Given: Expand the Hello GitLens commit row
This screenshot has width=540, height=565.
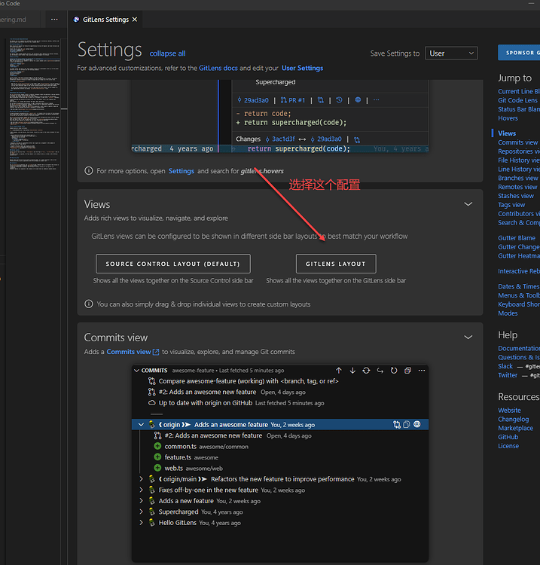Looking at the screenshot, I should pos(142,523).
